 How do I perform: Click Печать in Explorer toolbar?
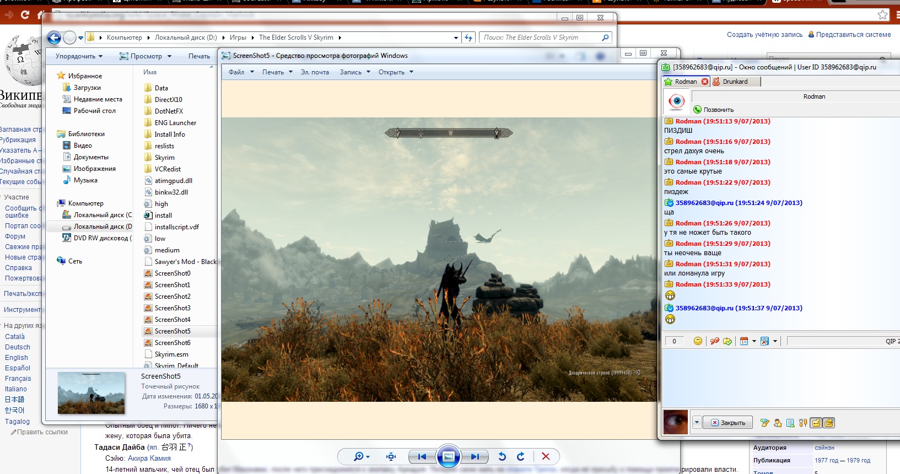point(199,56)
